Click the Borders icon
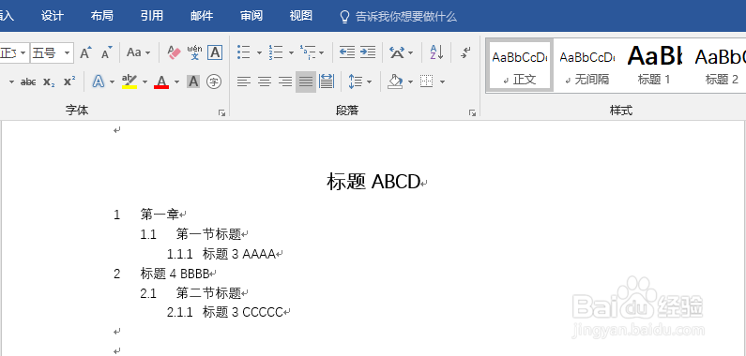This screenshot has width=746, height=356. 427,82
